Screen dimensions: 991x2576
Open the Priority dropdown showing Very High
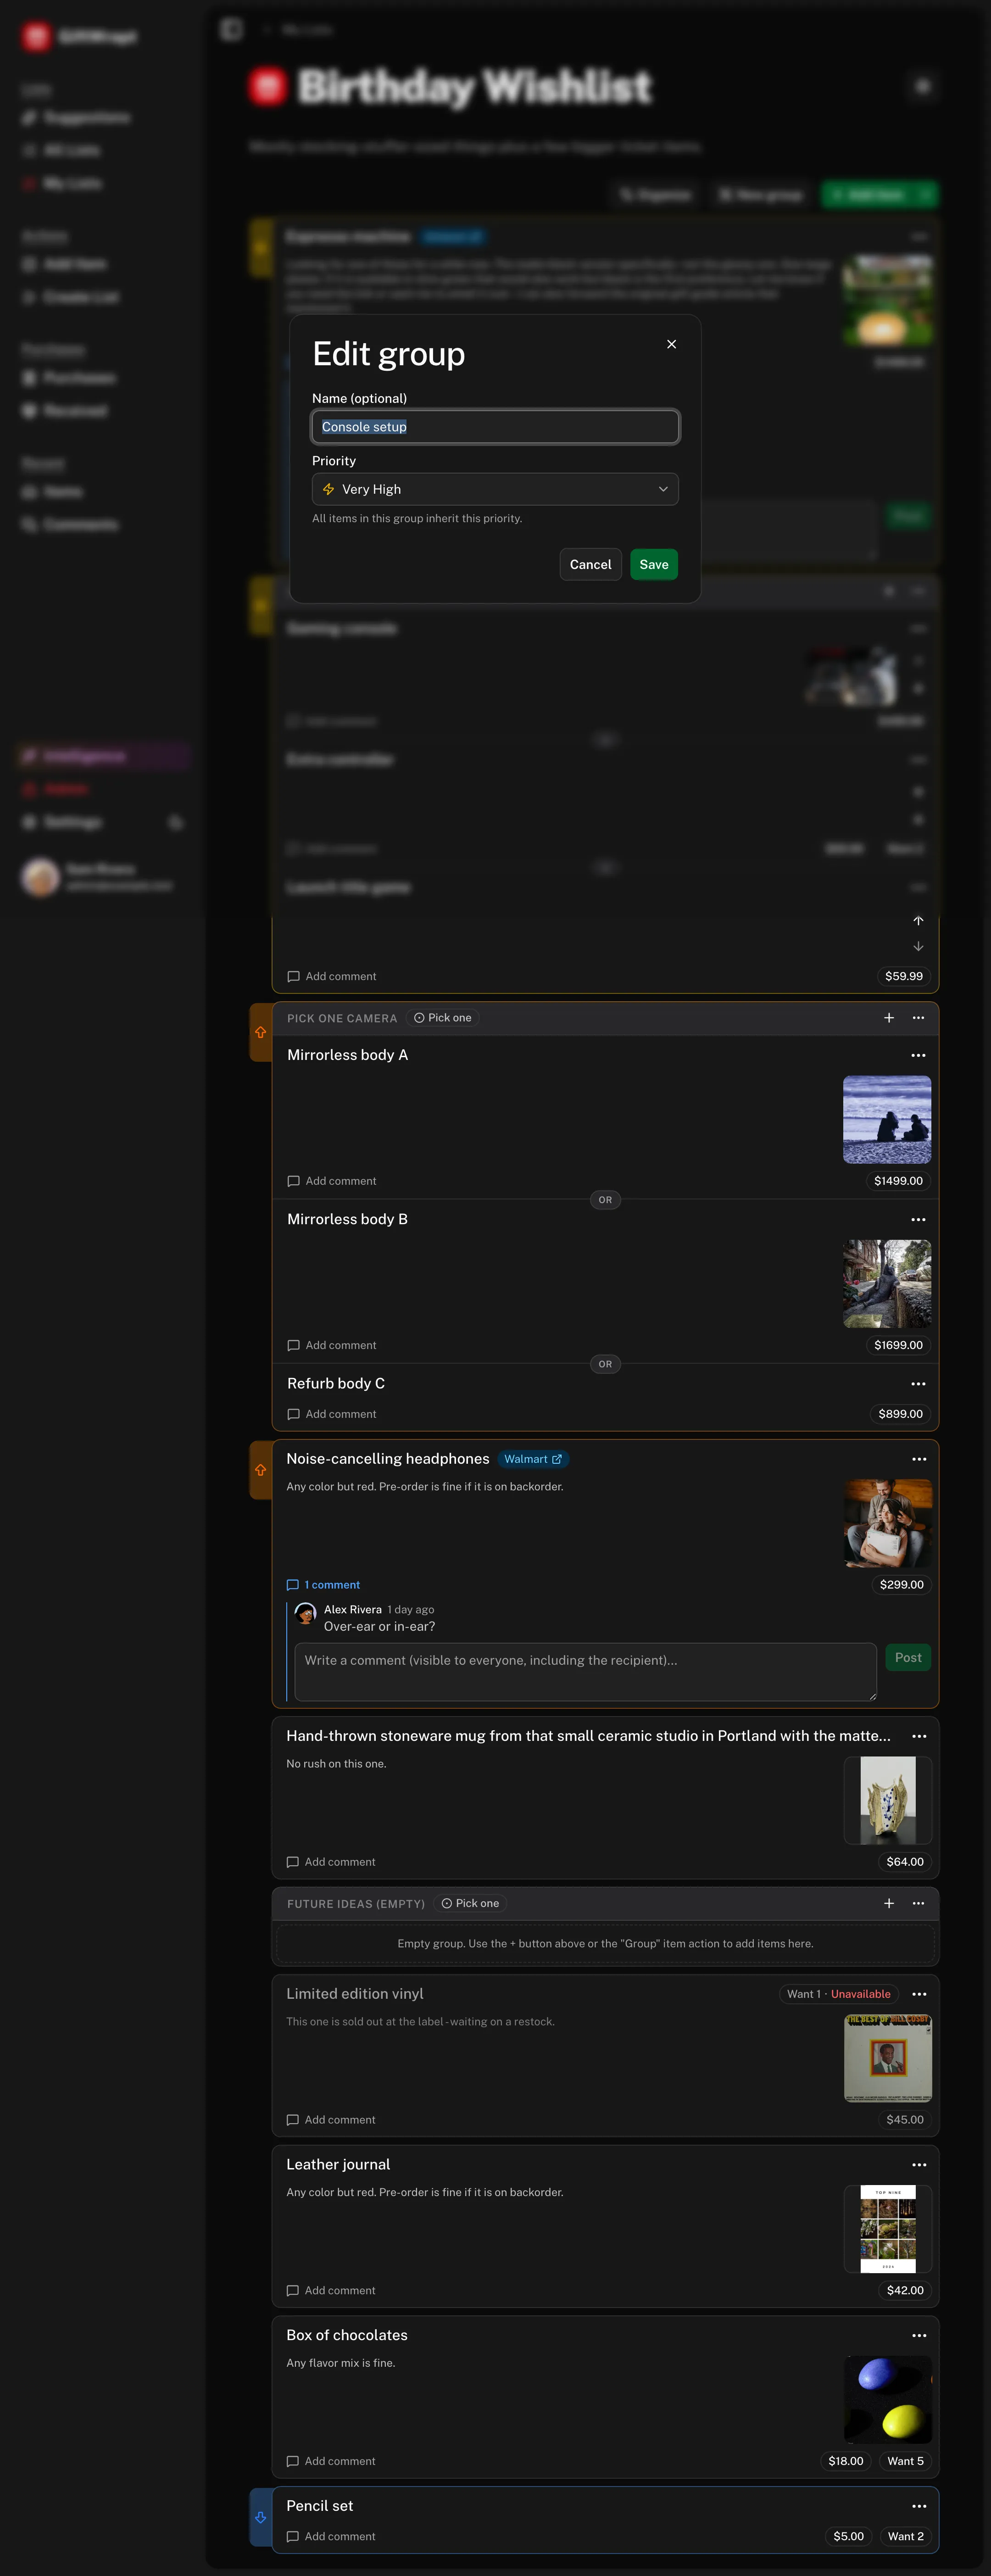495,489
